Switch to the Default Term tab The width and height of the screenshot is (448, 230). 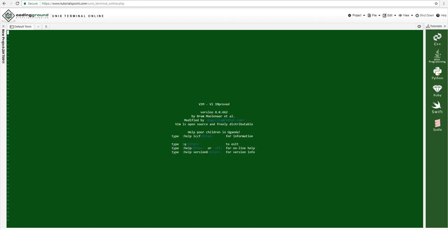pyautogui.click(x=20, y=27)
